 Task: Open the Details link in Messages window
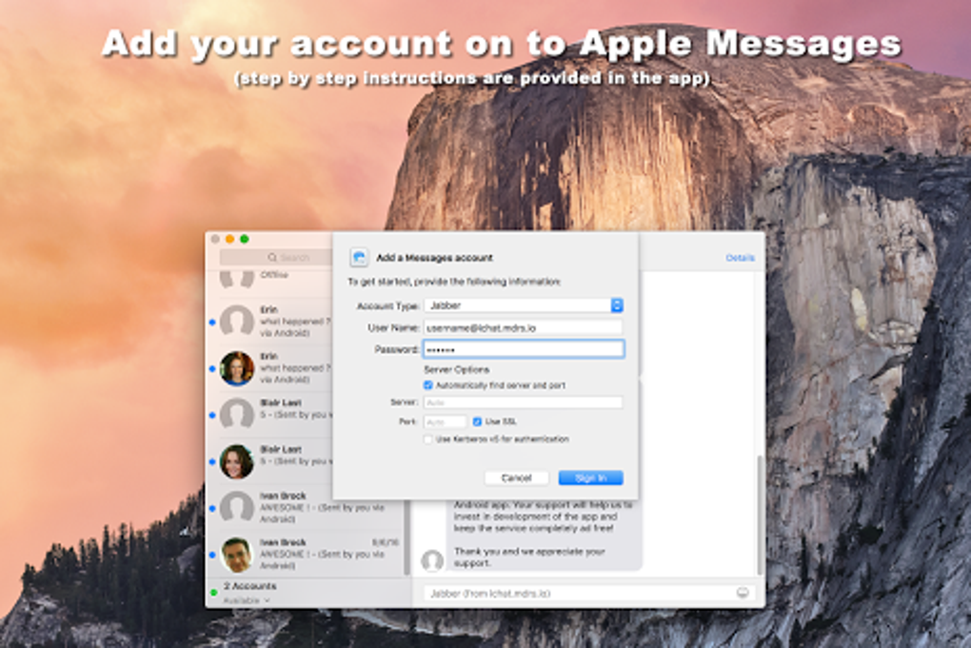pyautogui.click(x=740, y=258)
